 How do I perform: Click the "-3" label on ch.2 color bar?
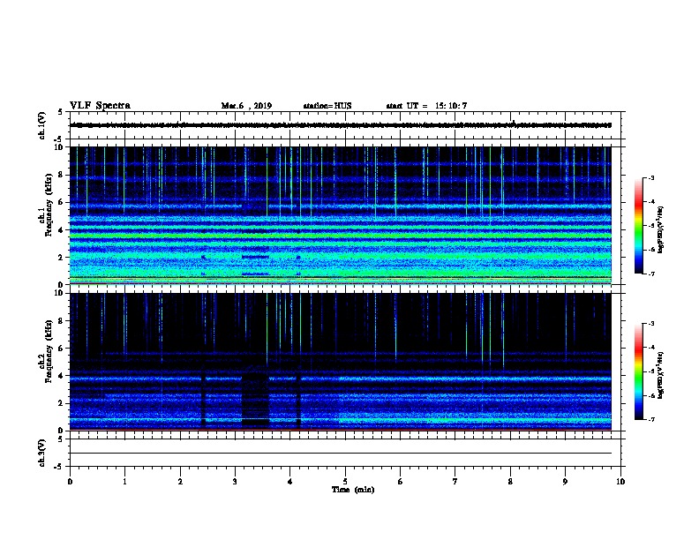[x=651, y=324]
